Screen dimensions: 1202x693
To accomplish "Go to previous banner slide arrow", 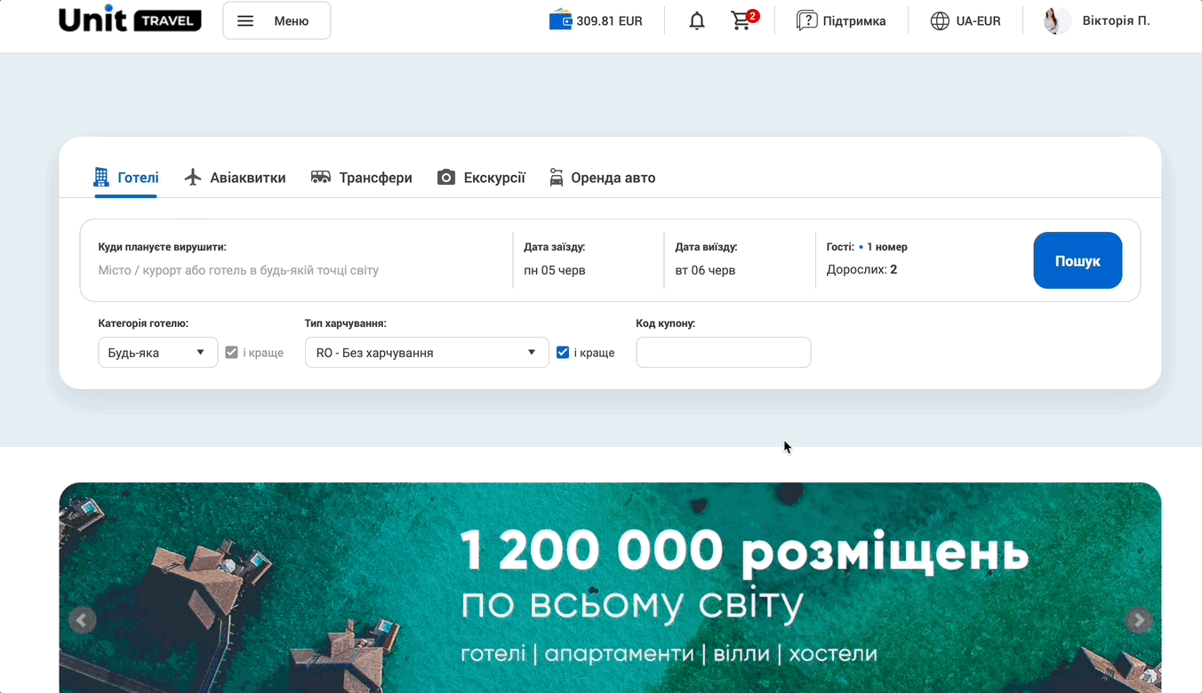I will pos(82,620).
